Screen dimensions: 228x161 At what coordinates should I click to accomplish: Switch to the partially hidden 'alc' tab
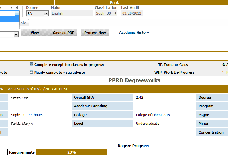coord(23,23)
